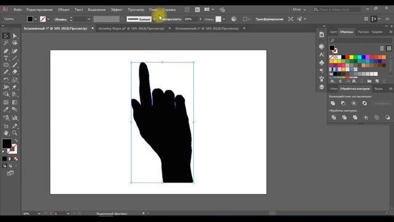Select the Curvature tool
The image size is (394, 222).
click(15, 51)
